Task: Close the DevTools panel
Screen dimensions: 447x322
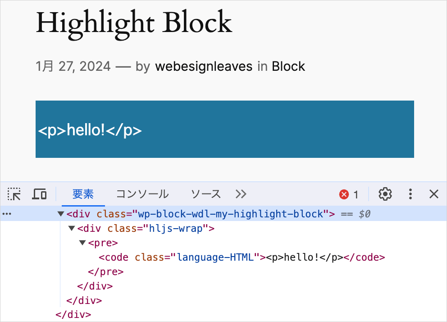Action: [433, 194]
